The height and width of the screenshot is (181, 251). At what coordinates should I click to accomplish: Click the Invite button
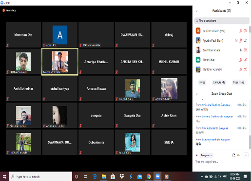tap(202, 82)
